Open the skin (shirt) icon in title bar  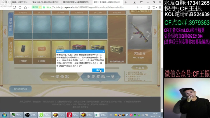pos(141,2)
